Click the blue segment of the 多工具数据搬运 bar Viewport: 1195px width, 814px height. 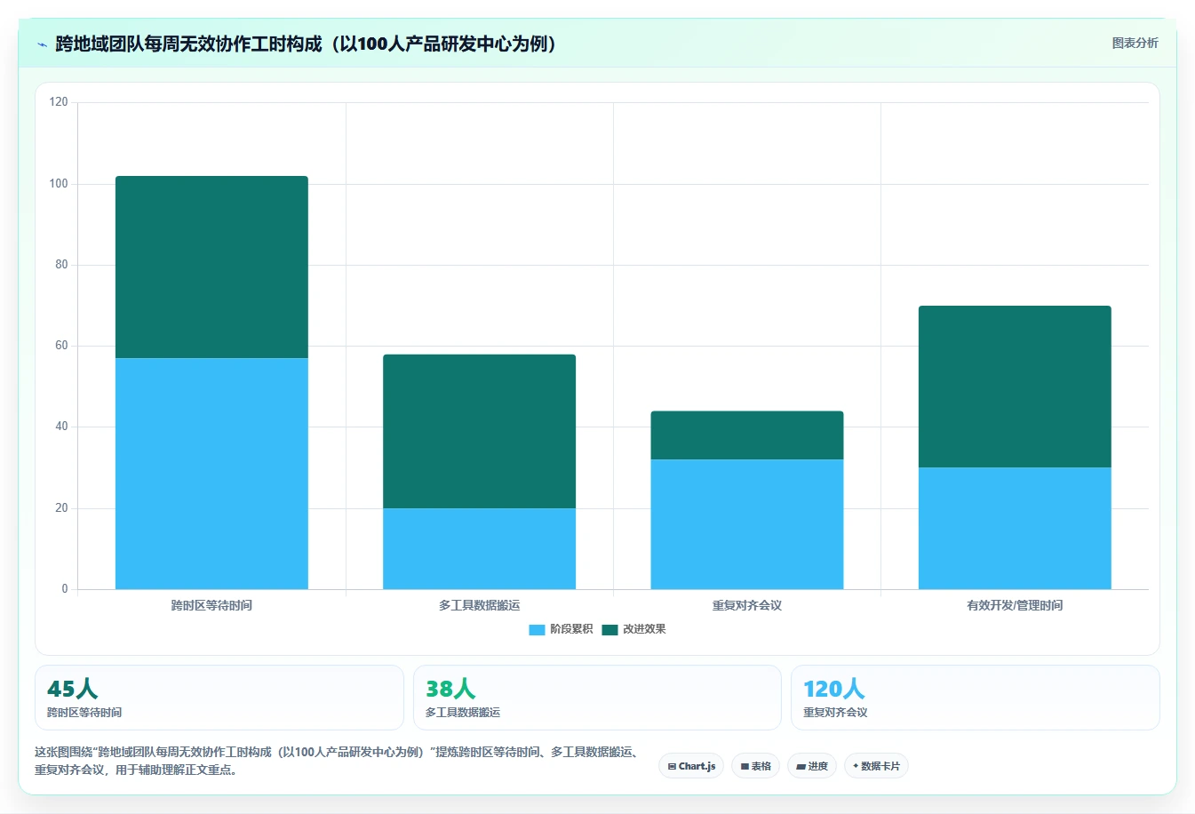pos(479,548)
